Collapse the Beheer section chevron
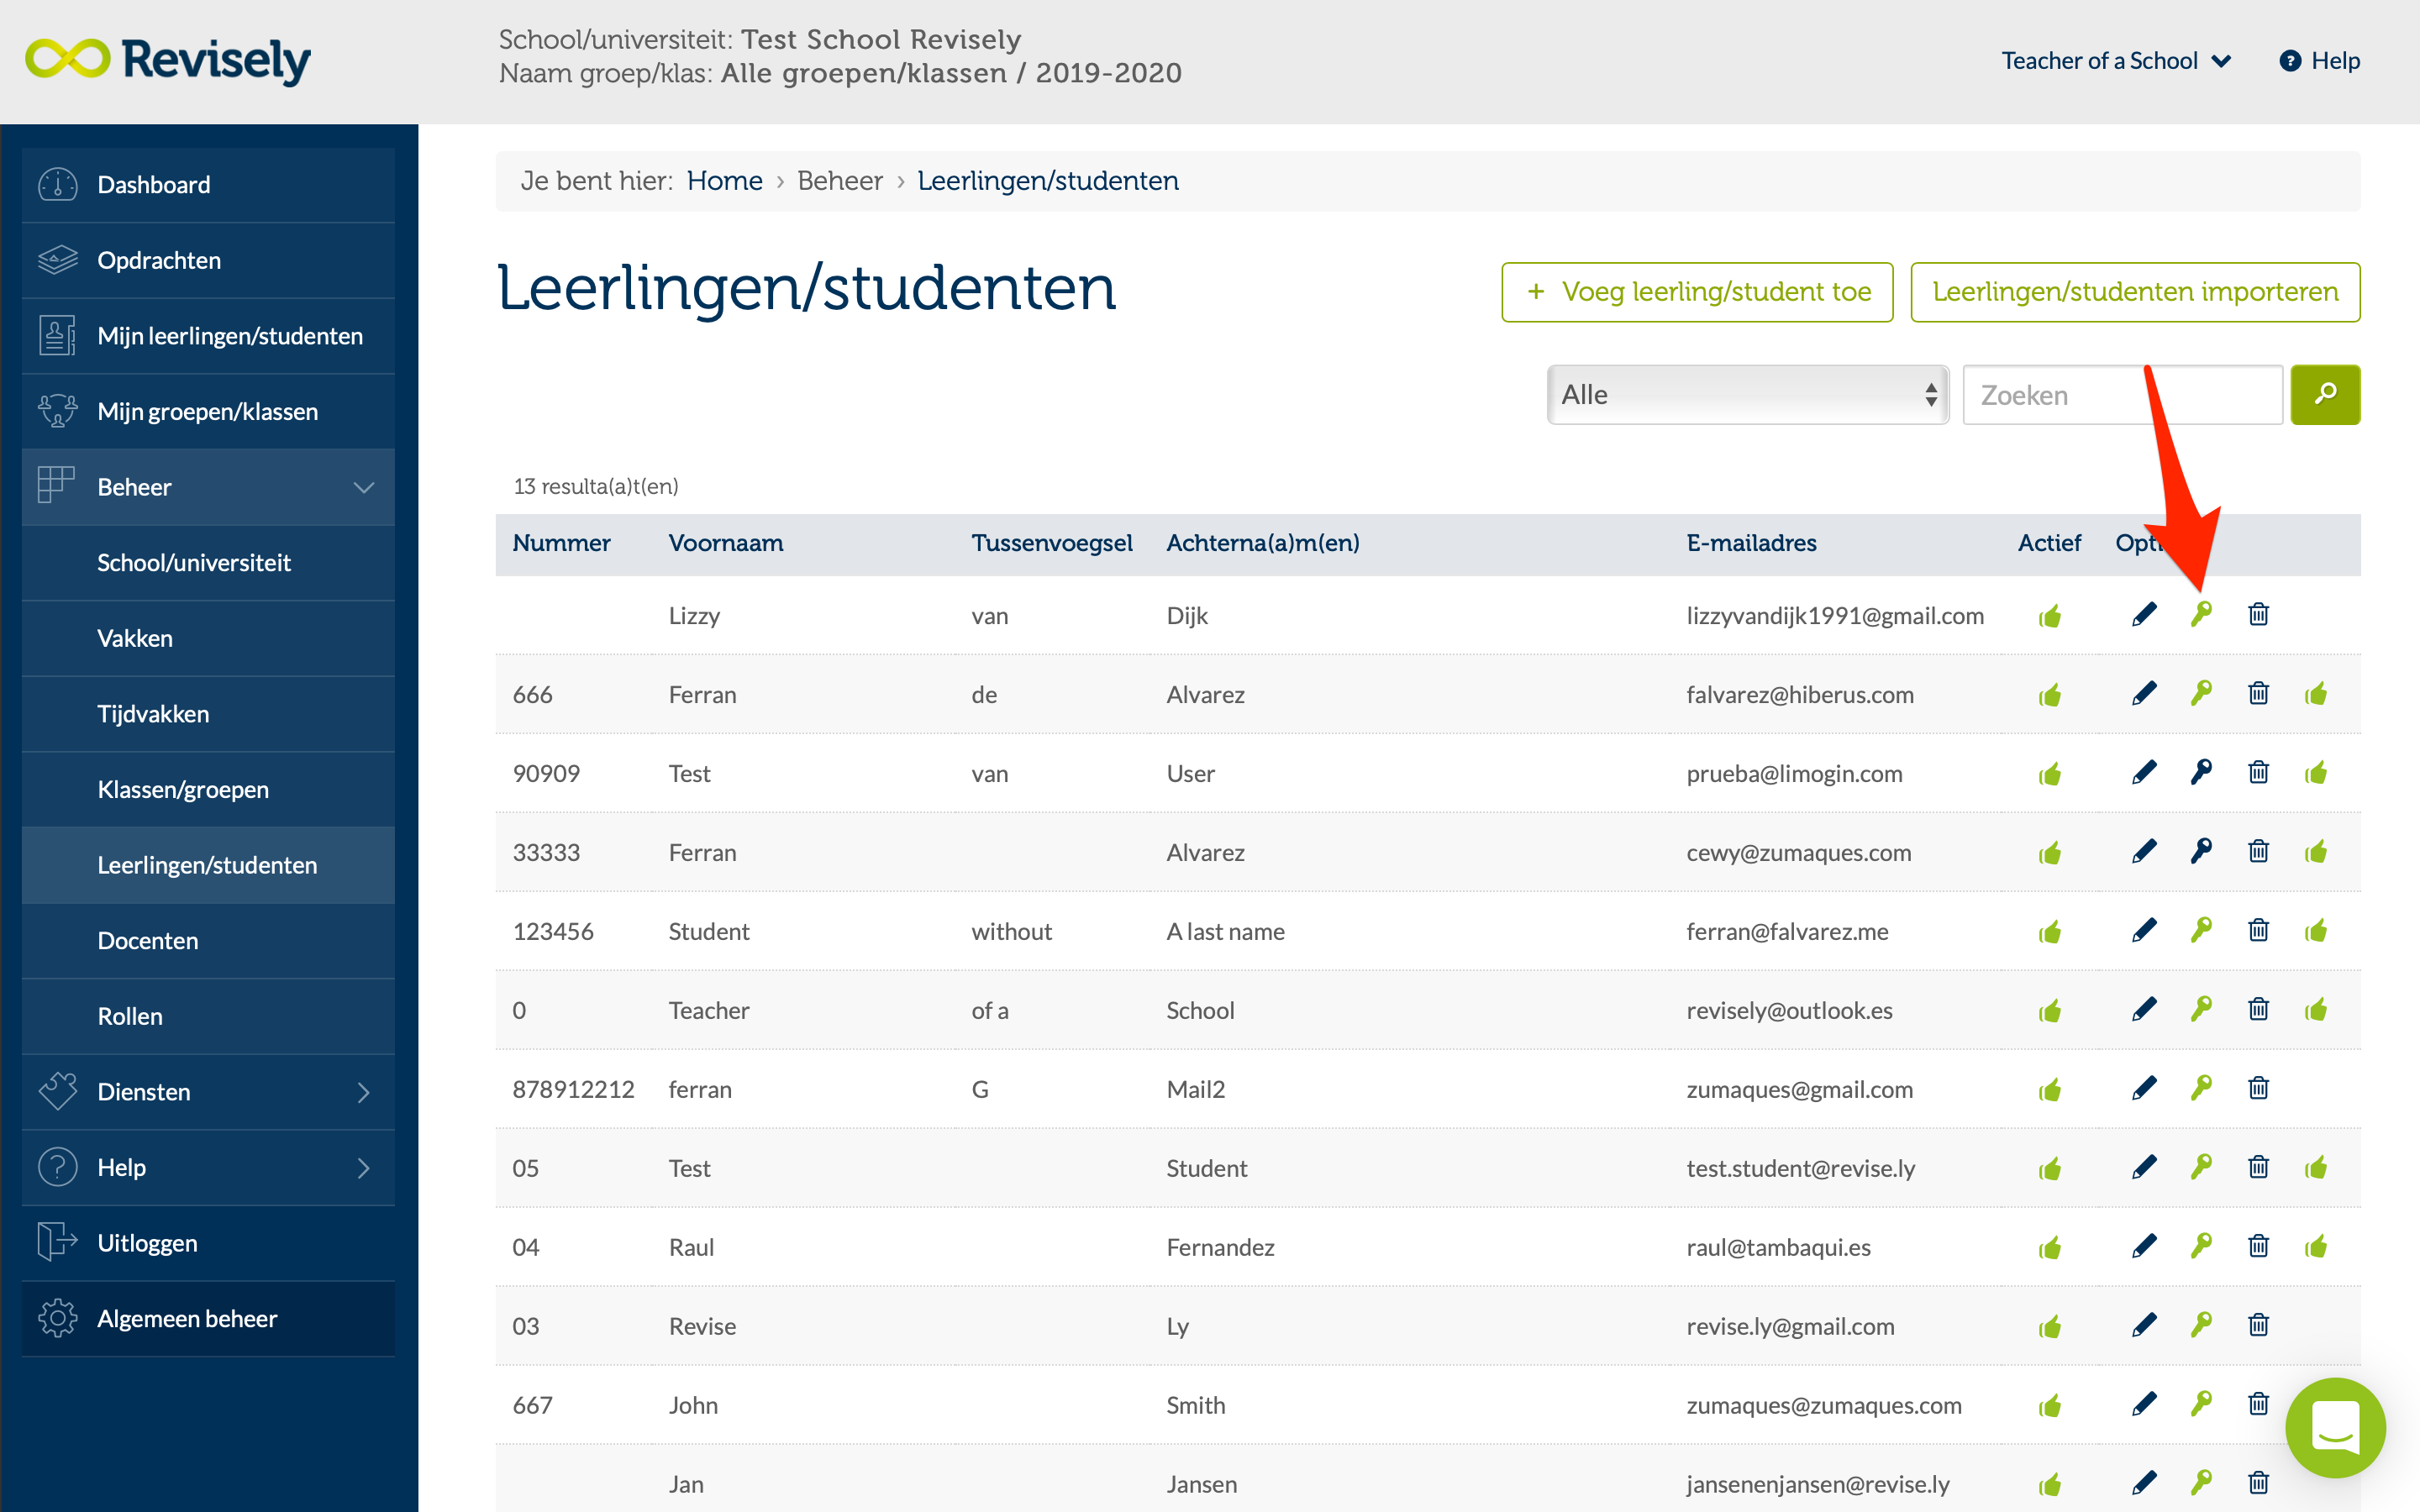2420x1512 pixels. point(362,487)
